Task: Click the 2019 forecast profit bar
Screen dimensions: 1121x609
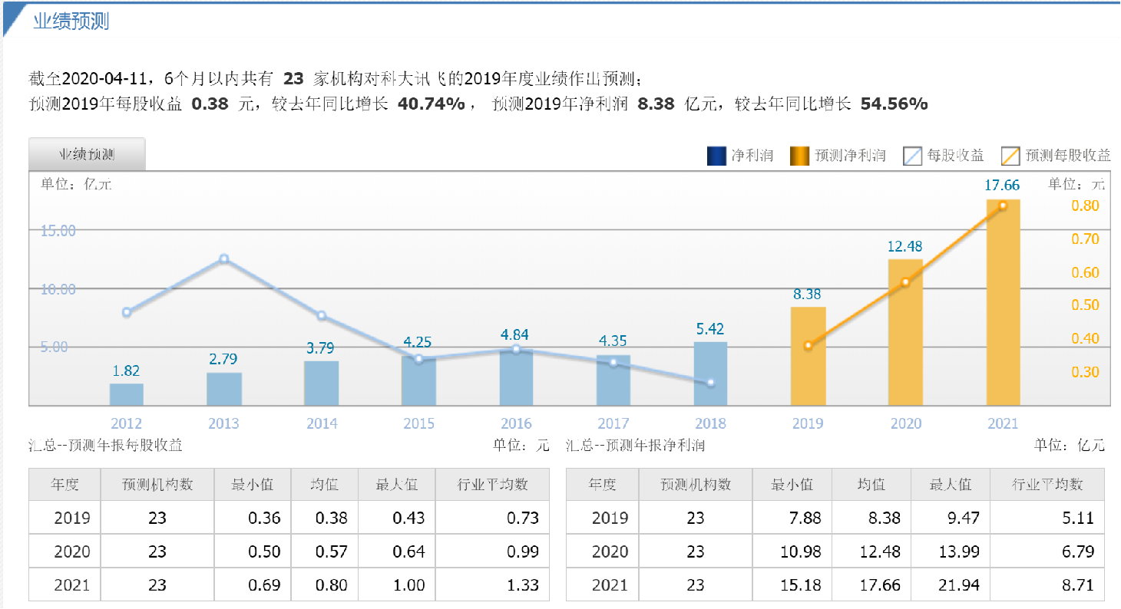Action: tap(809, 356)
